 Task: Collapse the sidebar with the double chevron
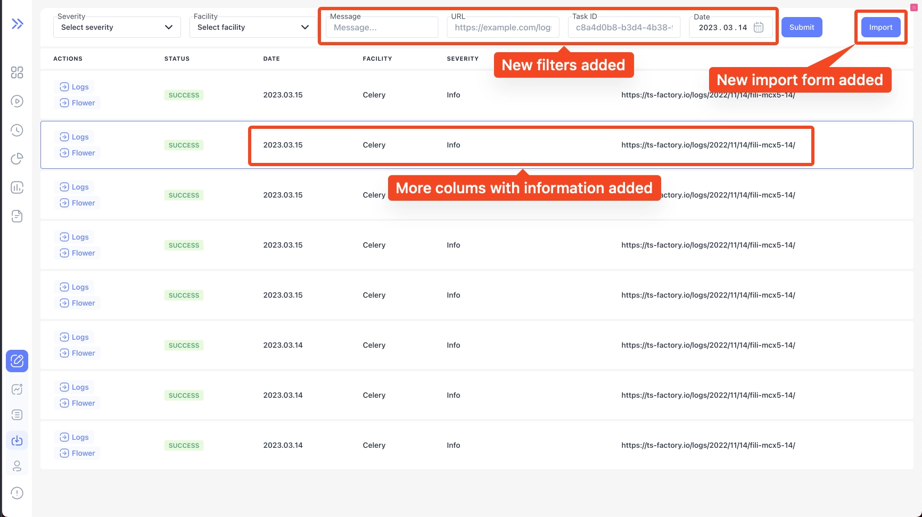click(18, 23)
